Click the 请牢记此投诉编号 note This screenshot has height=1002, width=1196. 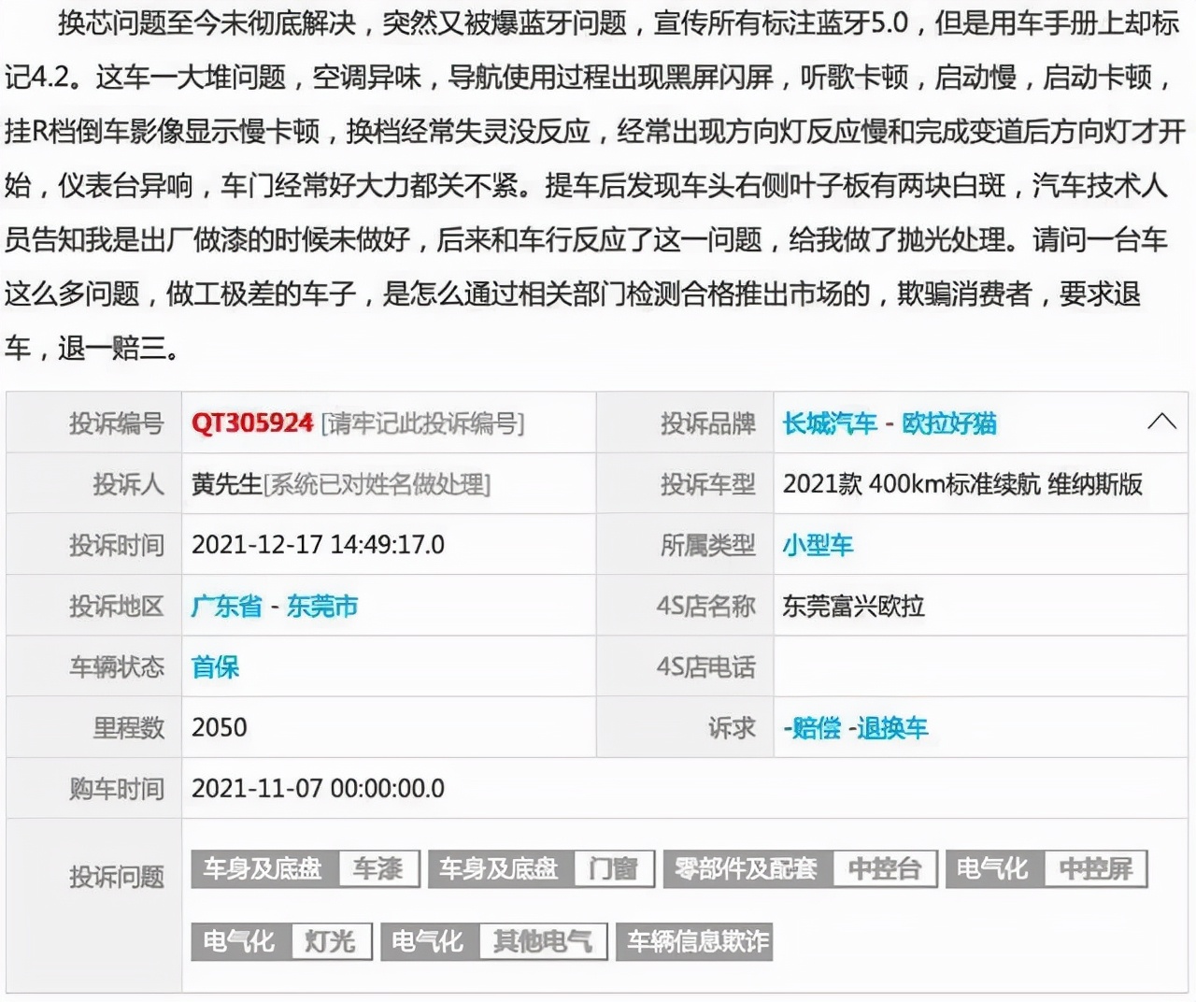(422, 423)
